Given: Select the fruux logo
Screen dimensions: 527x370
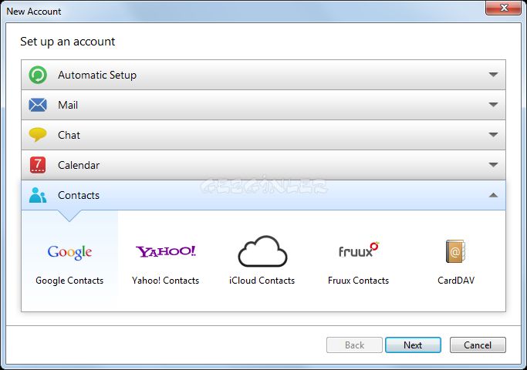Looking at the screenshot, I should click(359, 250).
